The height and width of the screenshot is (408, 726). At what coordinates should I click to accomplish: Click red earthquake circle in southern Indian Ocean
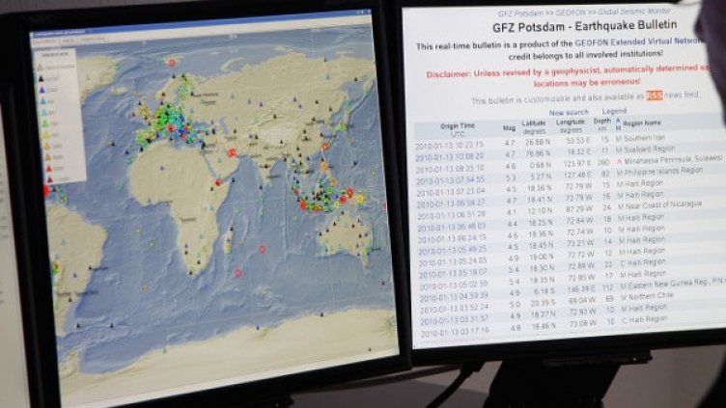[x=261, y=249]
